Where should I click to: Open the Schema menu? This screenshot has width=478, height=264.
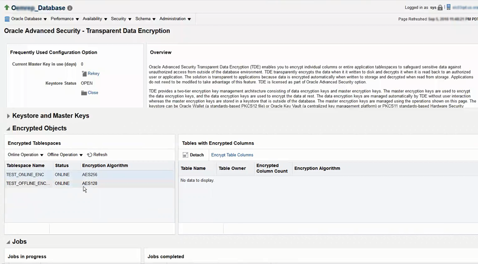(146, 19)
